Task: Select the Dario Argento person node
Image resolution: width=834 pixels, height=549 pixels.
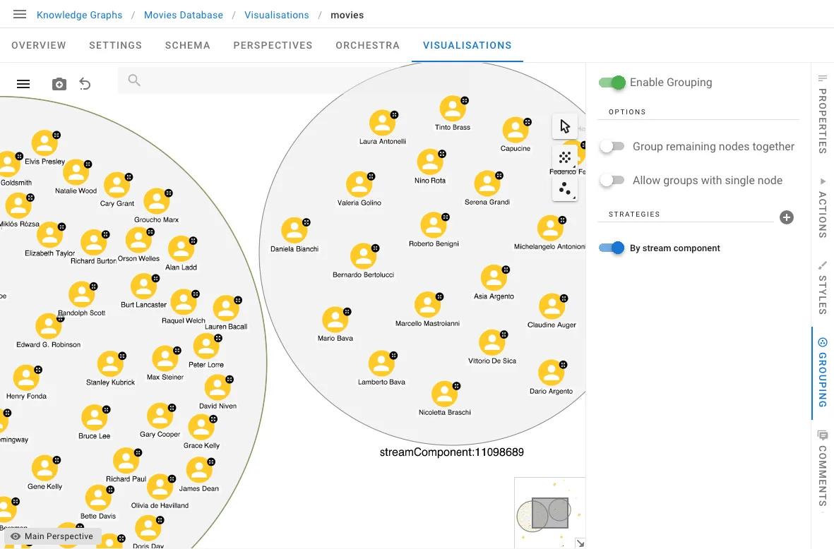Action: click(x=552, y=373)
